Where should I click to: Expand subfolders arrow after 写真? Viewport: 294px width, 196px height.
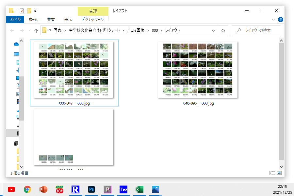[65, 31]
